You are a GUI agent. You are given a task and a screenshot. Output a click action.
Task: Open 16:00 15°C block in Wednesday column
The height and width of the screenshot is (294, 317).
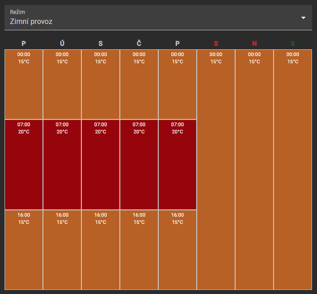(100, 250)
